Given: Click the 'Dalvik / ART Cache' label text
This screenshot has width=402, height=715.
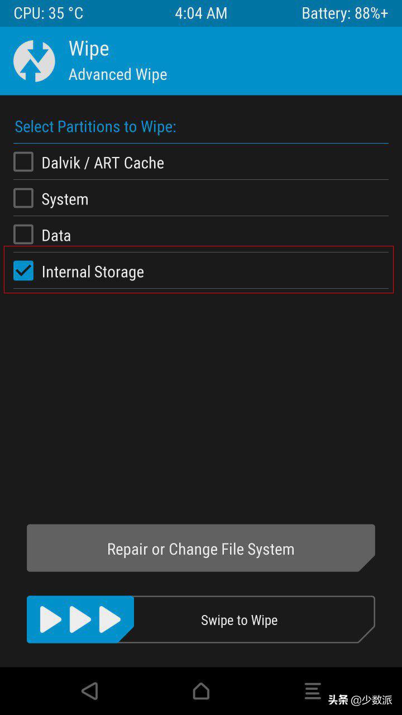Looking at the screenshot, I should (x=103, y=163).
